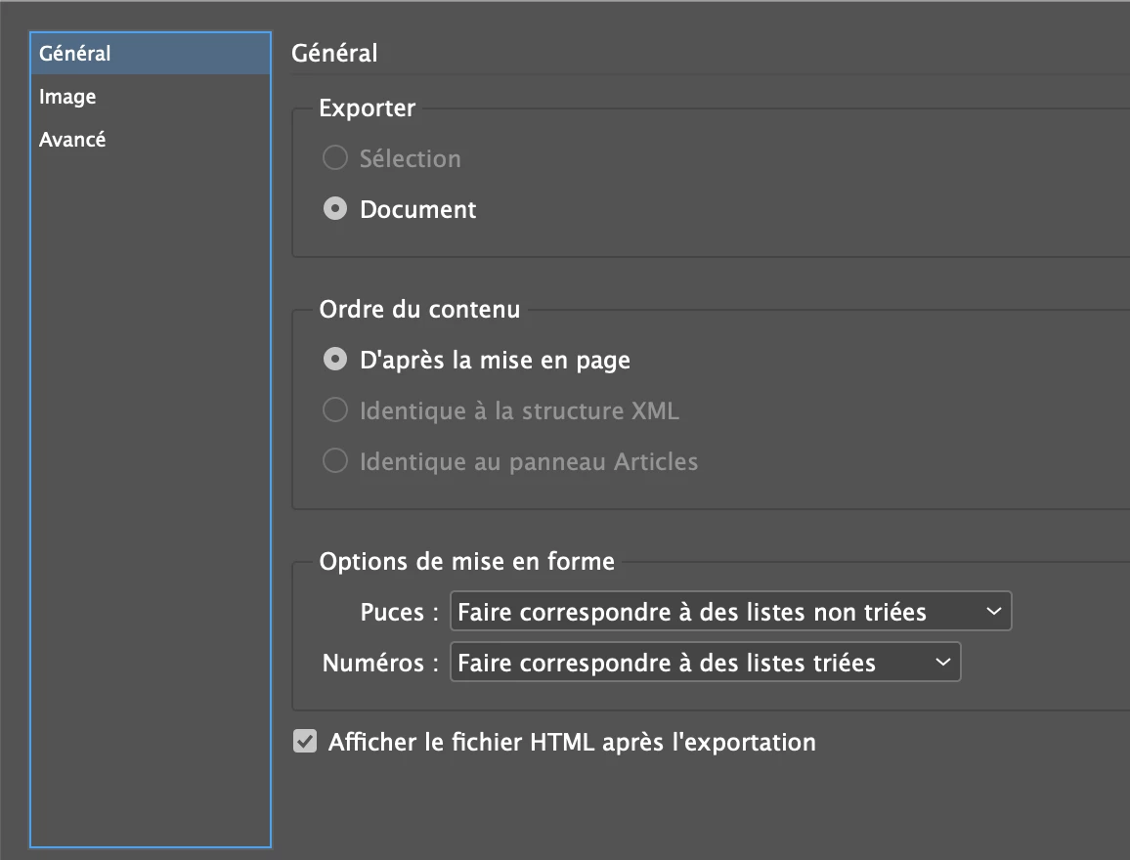Viewport: 1130px width, 860px height.
Task: Switch to the Avancé category
Action: coord(72,140)
